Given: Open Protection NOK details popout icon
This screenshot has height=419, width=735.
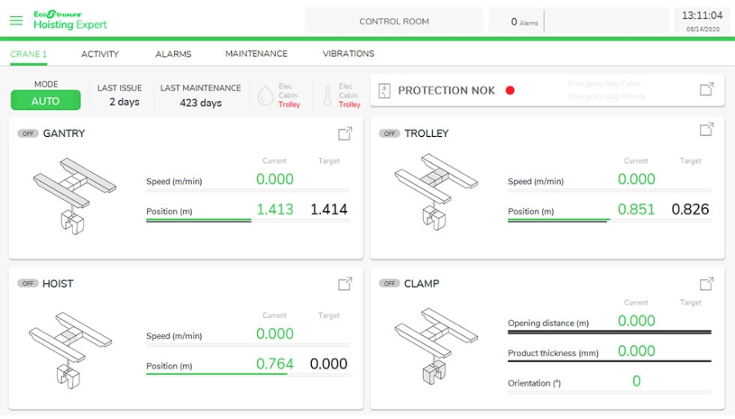Looking at the screenshot, I should [707, 89].
